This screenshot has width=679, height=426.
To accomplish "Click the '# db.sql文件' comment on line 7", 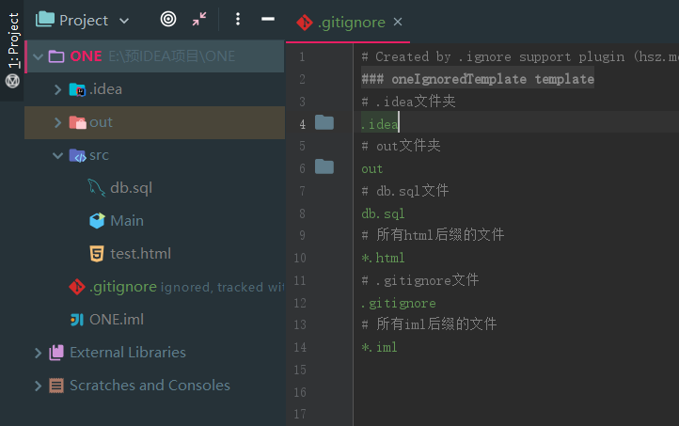I will pyautogui.click(x=405, y=191).
